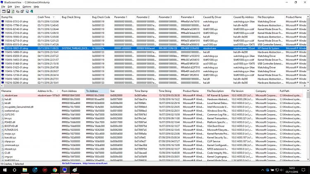Screen dimensions: 310x174
Task: Select werkernel.sys in the module list
Action: [x=12, y=111]
